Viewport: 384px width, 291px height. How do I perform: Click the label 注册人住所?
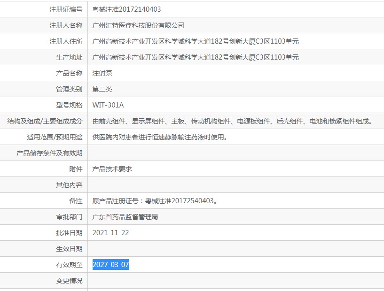66,41
